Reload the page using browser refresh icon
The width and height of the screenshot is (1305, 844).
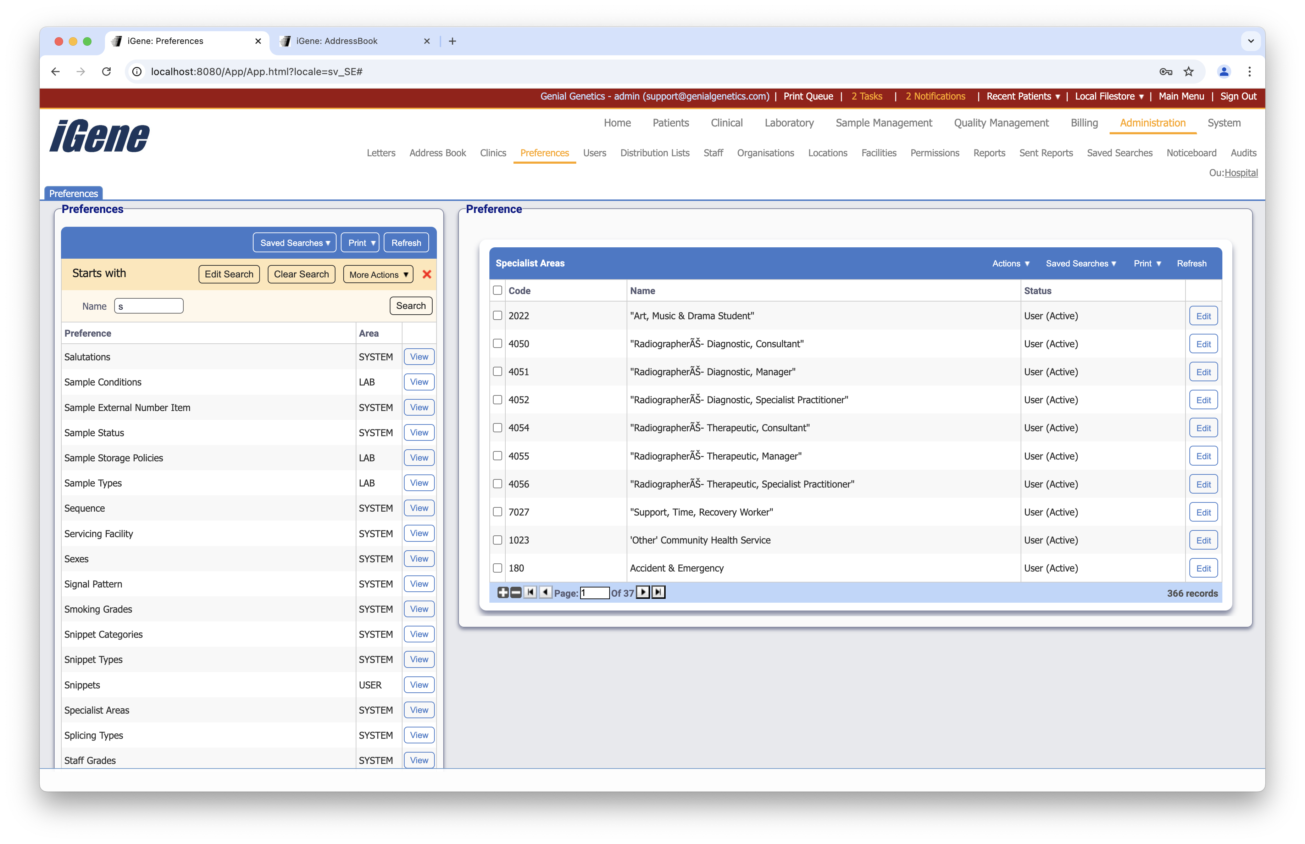(x=106, y=72)
